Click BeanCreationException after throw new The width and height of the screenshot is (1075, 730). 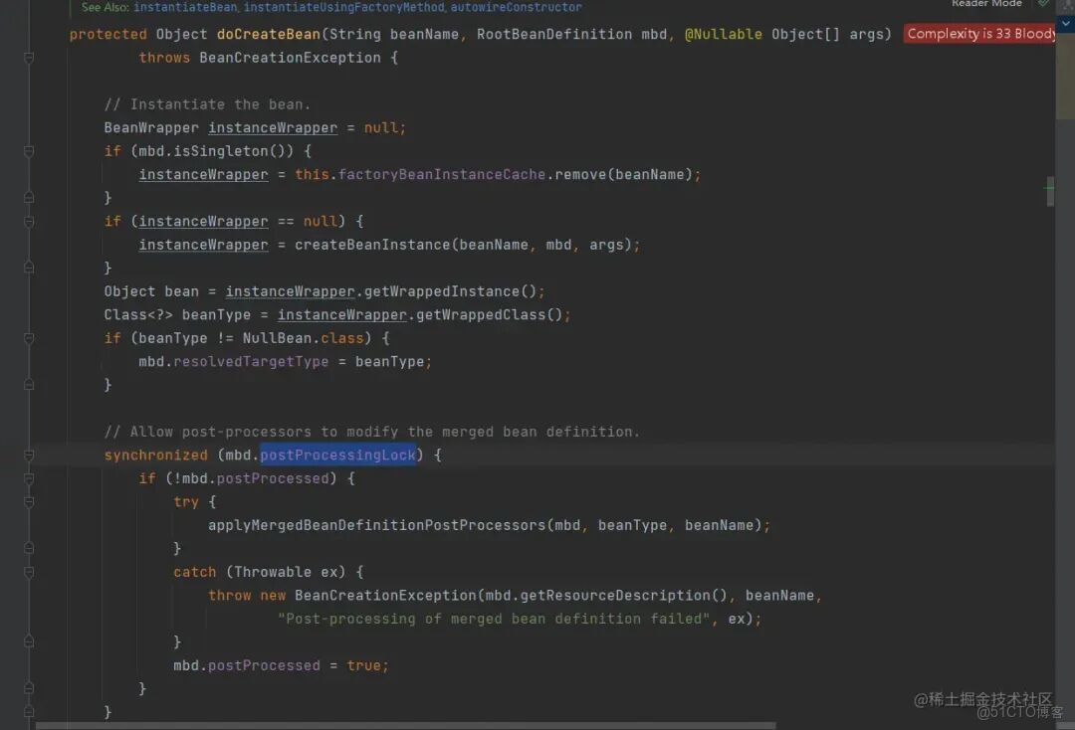click(x=385, y=596)
